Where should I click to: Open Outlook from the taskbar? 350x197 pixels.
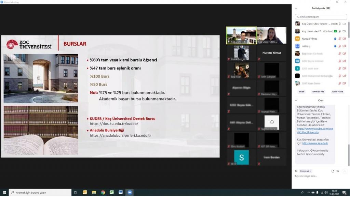pos(85,192)
